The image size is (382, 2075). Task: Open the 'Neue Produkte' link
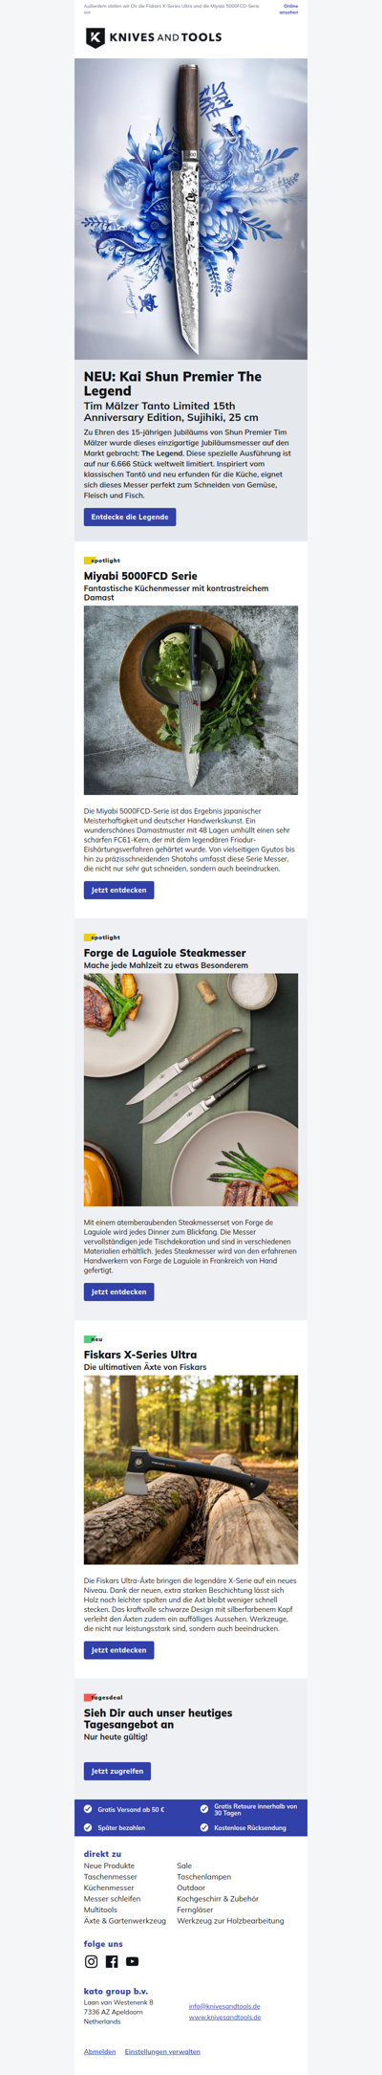click(109, 1865)
